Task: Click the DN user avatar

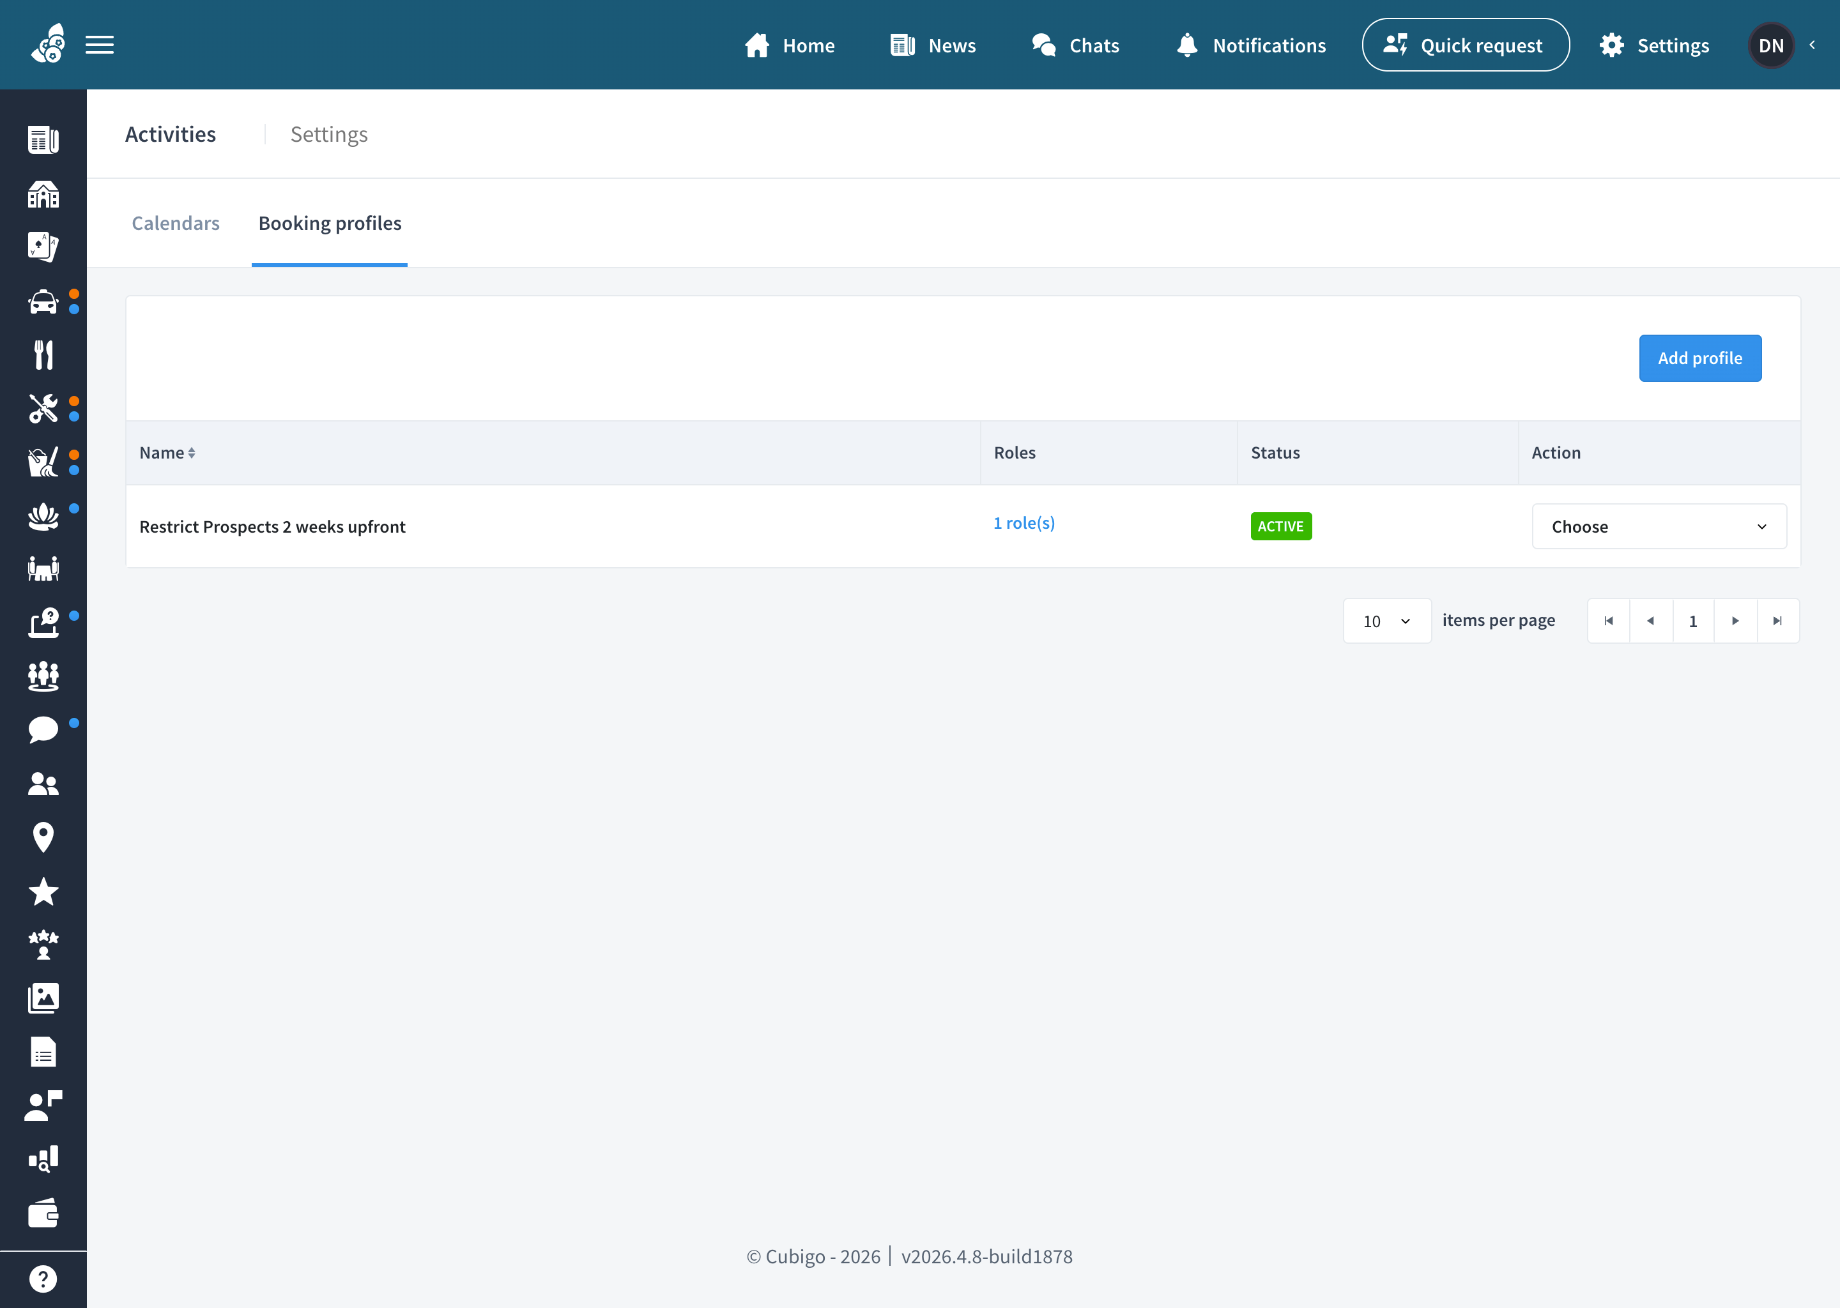Action: click(x=1771, y=45)
